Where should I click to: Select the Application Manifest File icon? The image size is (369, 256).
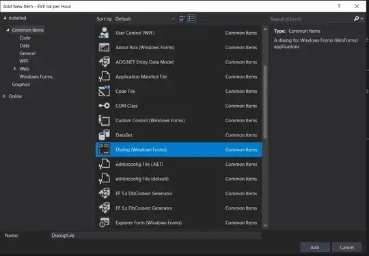tap(104, 76)
